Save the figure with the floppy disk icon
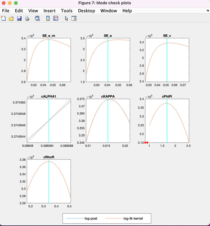Image resolution: width=210 pixels, height=226 pixels. (x=19, y=18)
